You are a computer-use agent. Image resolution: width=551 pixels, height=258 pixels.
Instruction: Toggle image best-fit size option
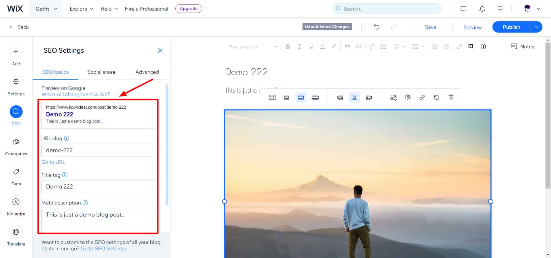(x=301, y=98)
